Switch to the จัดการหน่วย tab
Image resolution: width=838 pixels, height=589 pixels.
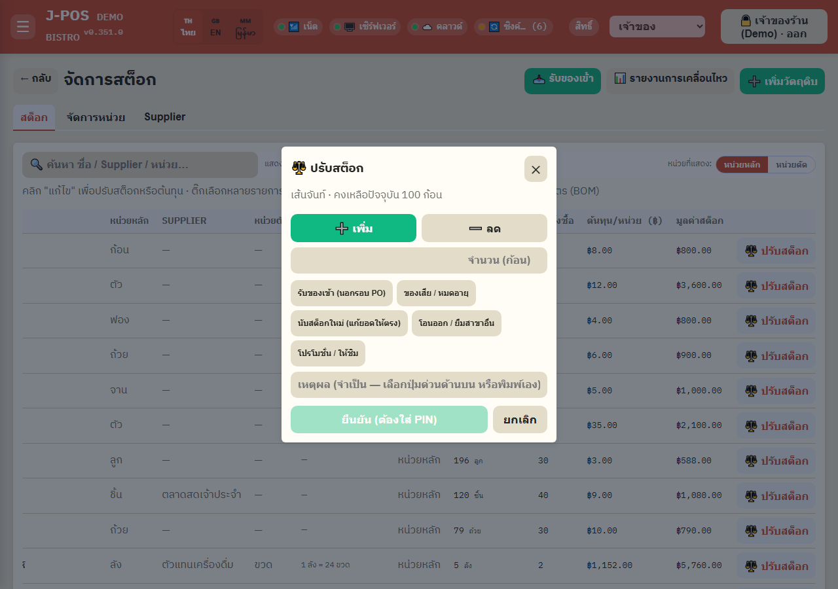96,117
